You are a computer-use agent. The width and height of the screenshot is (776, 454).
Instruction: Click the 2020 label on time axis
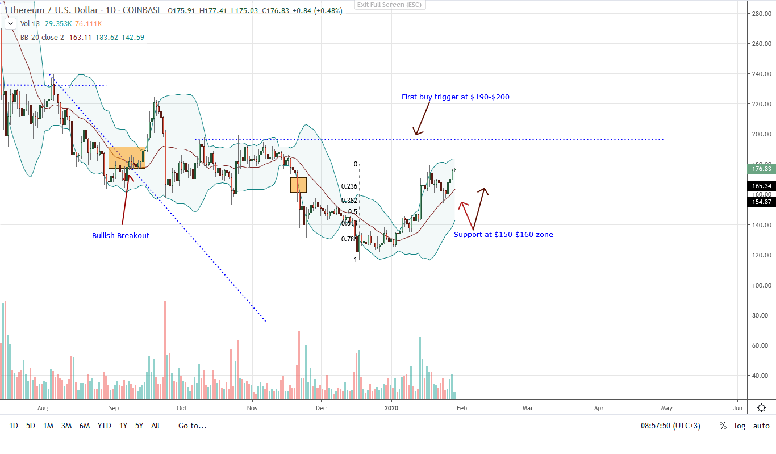click(x=393, y=407)
